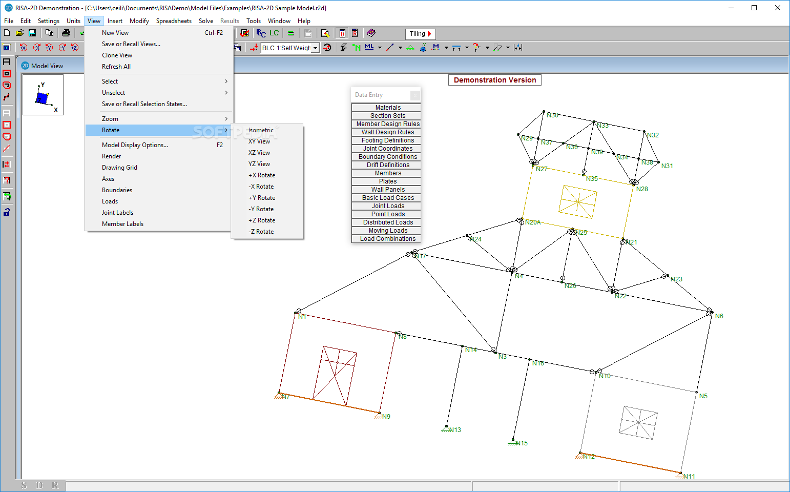Click the green equals solve icon
The image size is (790, 492).
coord(290,33)
